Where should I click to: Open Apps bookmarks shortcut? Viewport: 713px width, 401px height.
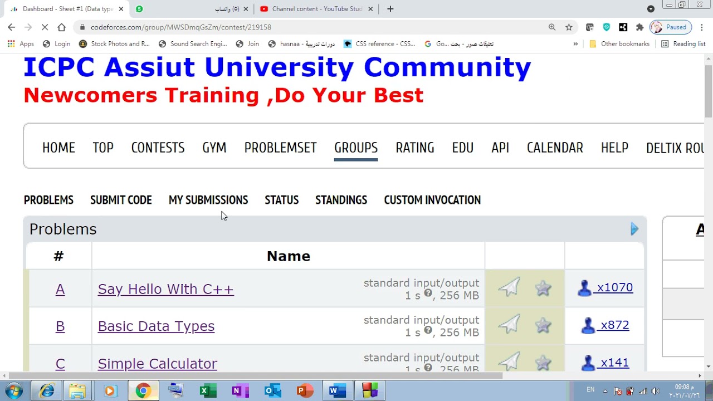(21, 43)
